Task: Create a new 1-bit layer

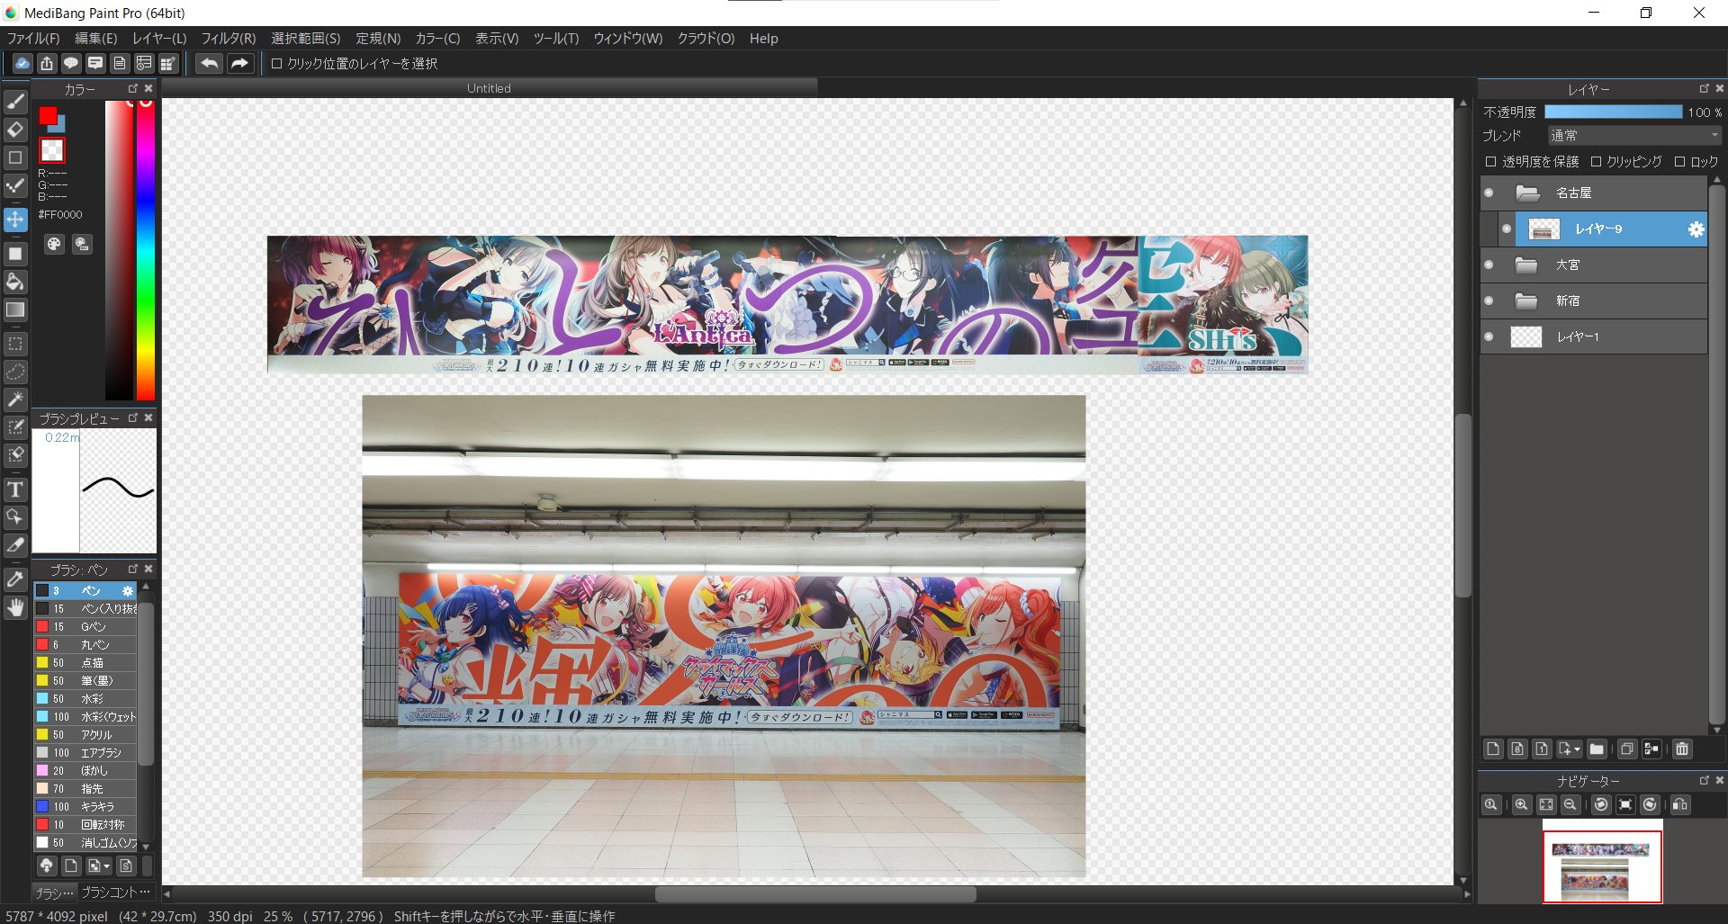Action: pos(1542,749)
